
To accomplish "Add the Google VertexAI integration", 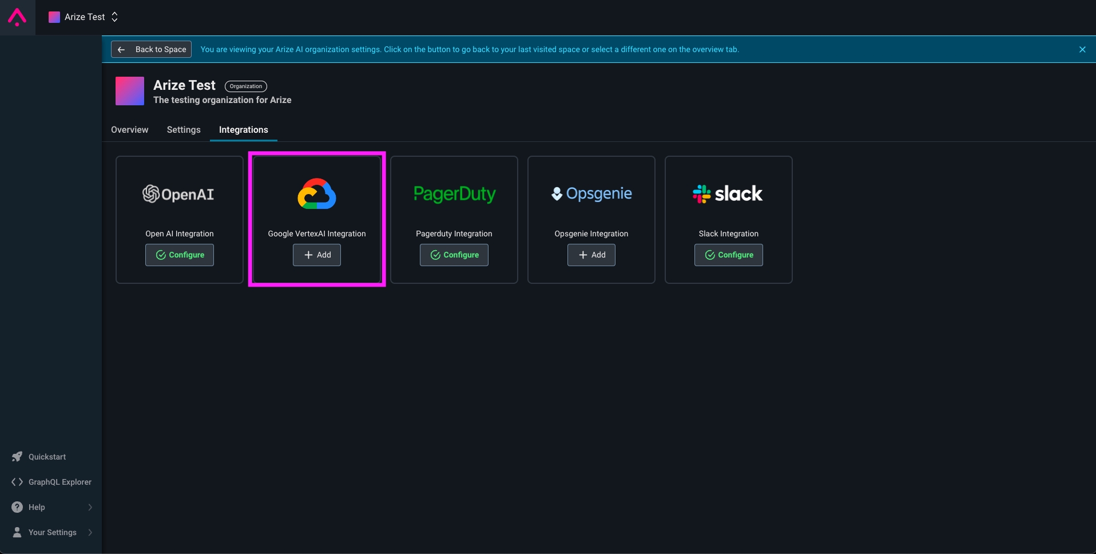I will [317, 255].
